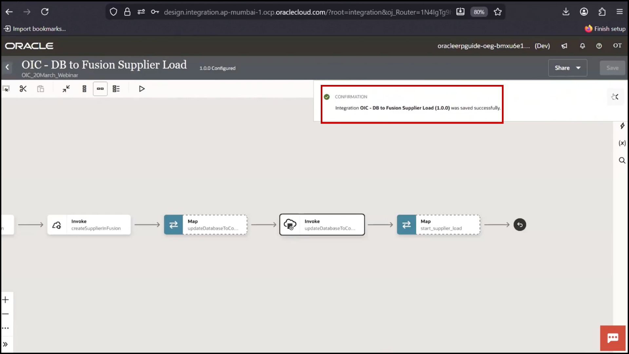Screen dimensions: 629x354
Task: Open saved password key icon
Action: (155, 12)
